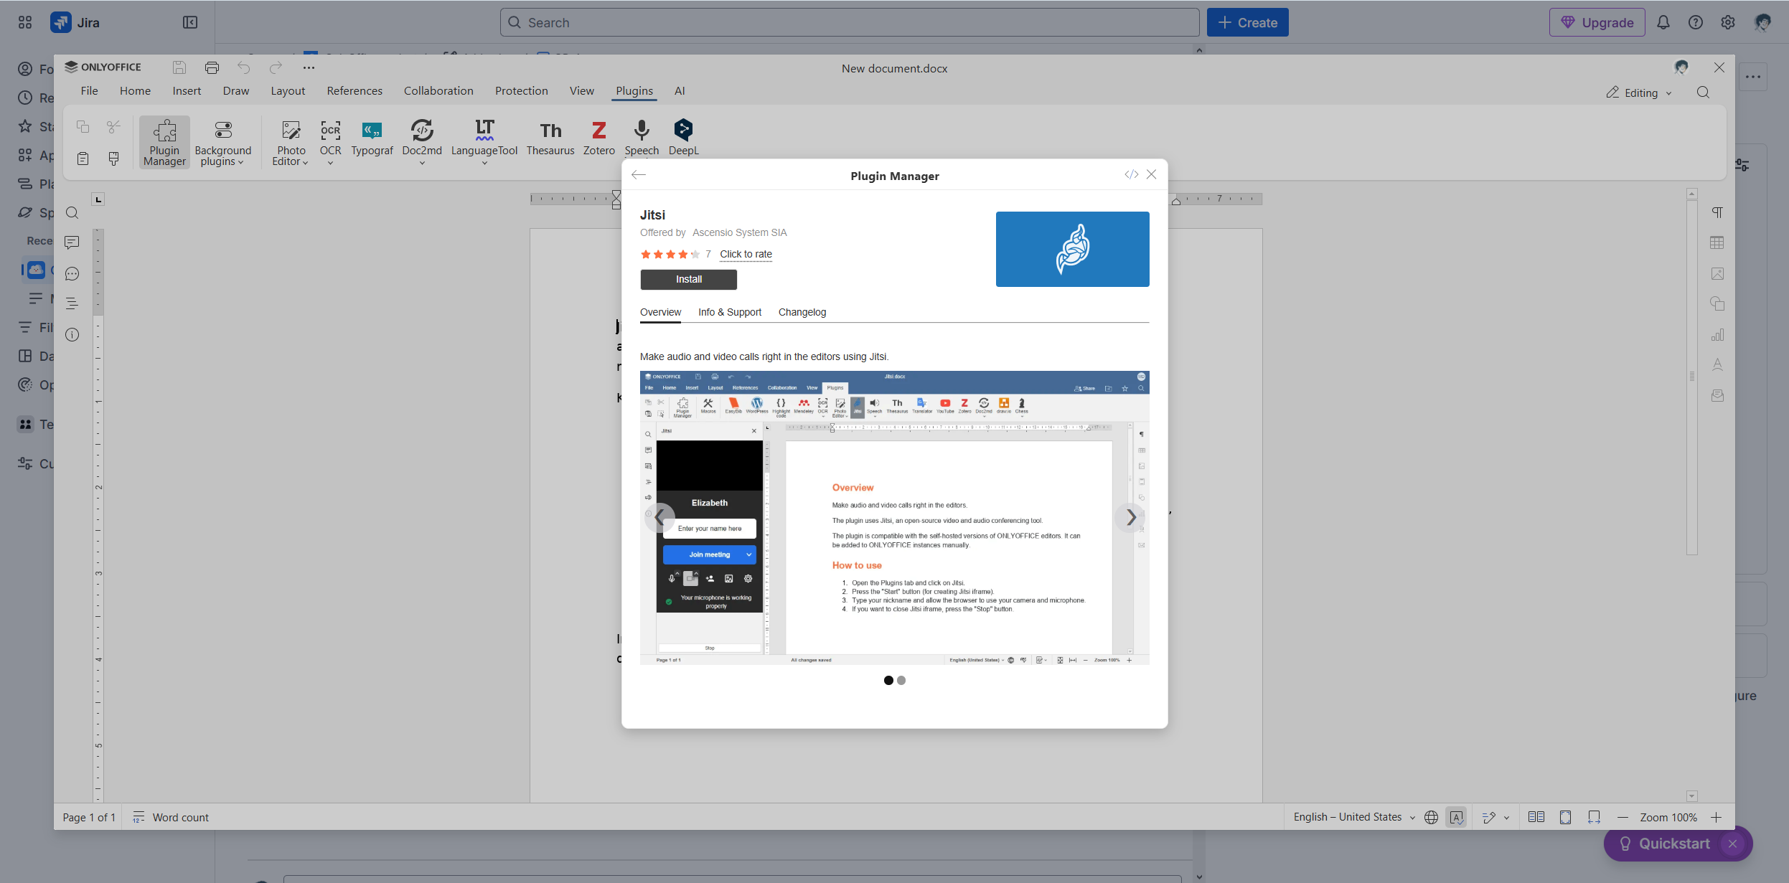
Task: Click the Click to rate link
Action: (746, 254)
